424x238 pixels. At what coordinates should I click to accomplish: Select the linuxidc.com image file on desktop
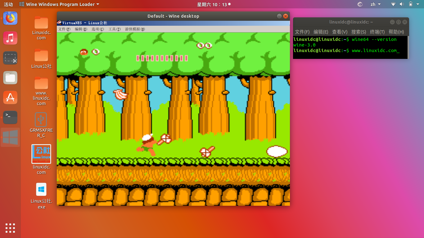click(x=41, y=160)
